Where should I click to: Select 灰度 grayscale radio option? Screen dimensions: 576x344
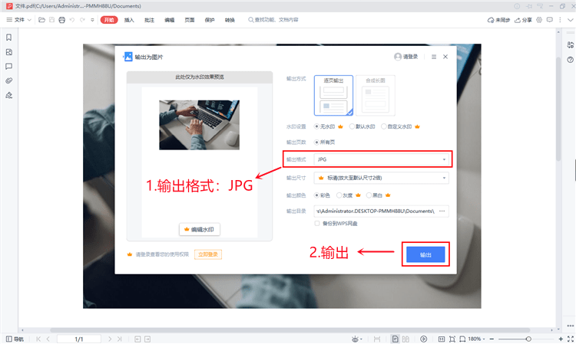tap(339, 195)
